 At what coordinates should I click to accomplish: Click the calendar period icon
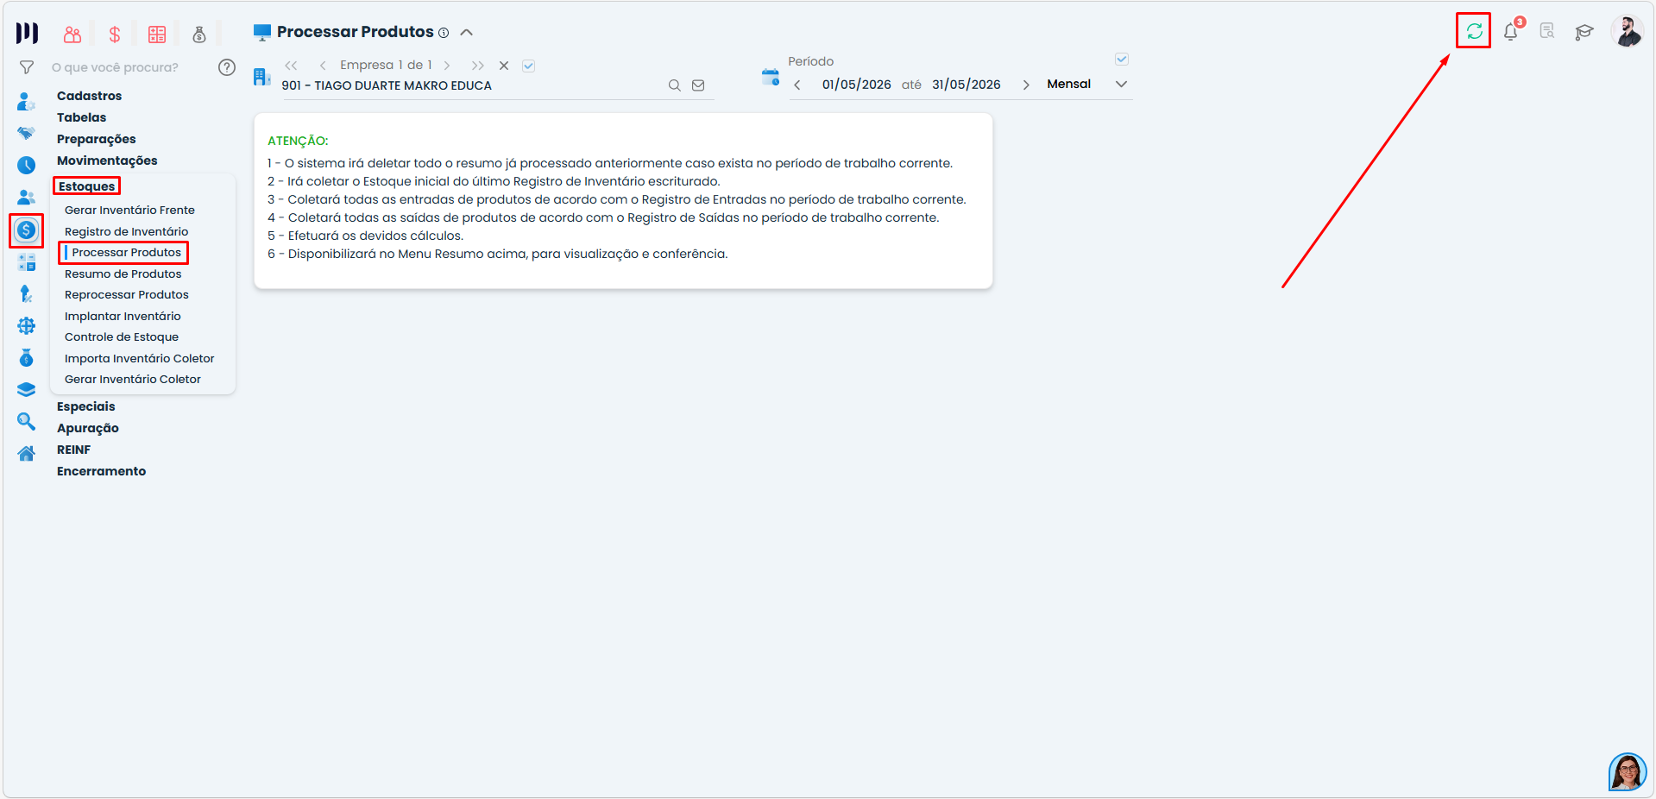click(771, 78)
